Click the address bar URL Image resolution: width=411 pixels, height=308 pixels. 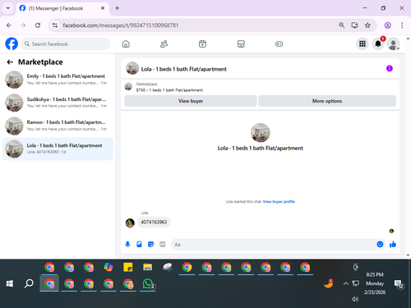coord(121,25)
